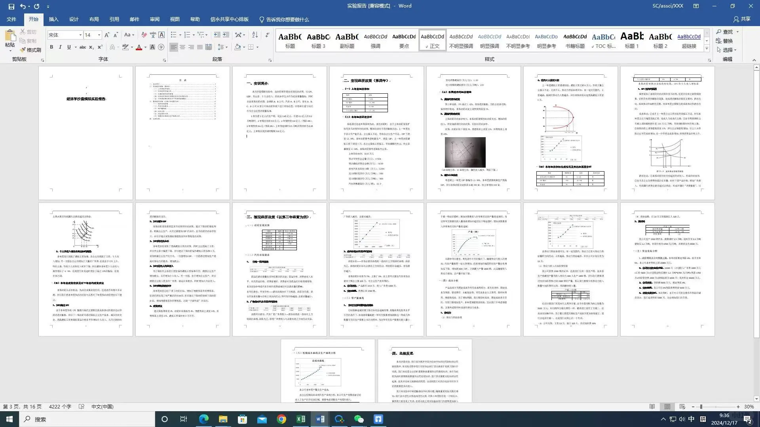Save the document from the quick access toolbar
This screenshot has height=427, width=760.
click(11, 6)
